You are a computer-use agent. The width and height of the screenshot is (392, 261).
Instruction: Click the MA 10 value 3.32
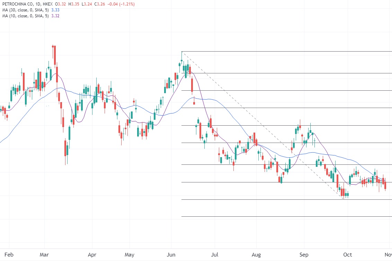pos(55,16)
